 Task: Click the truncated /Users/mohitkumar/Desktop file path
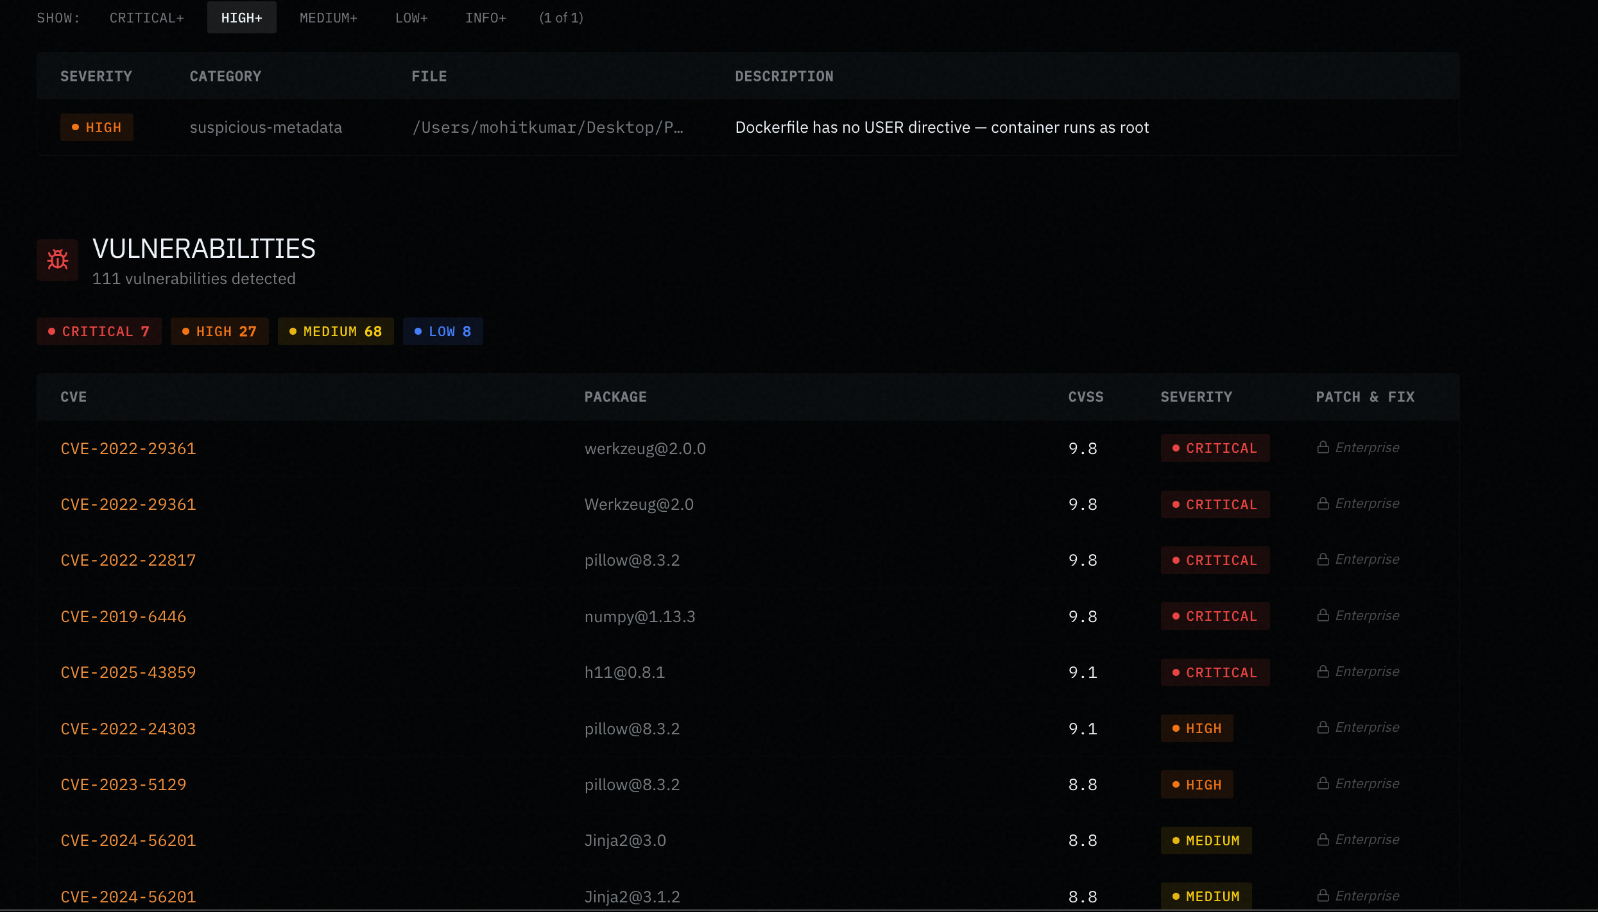547,128
